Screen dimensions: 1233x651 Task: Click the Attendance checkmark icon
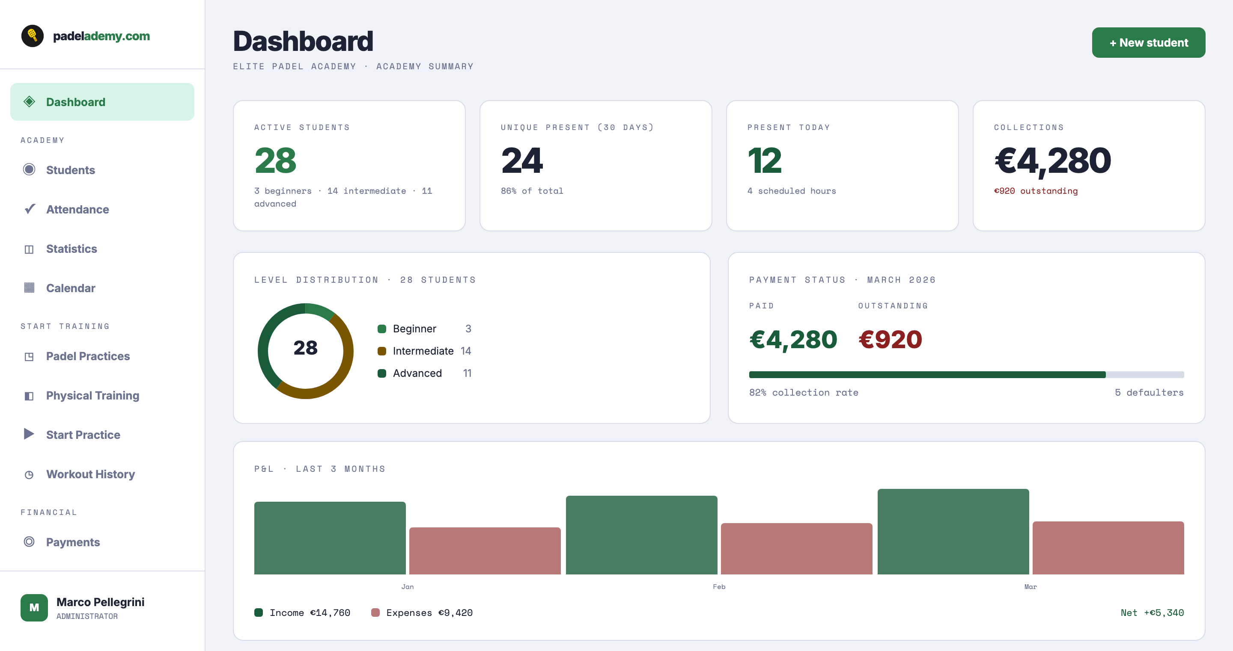(30, 209)
